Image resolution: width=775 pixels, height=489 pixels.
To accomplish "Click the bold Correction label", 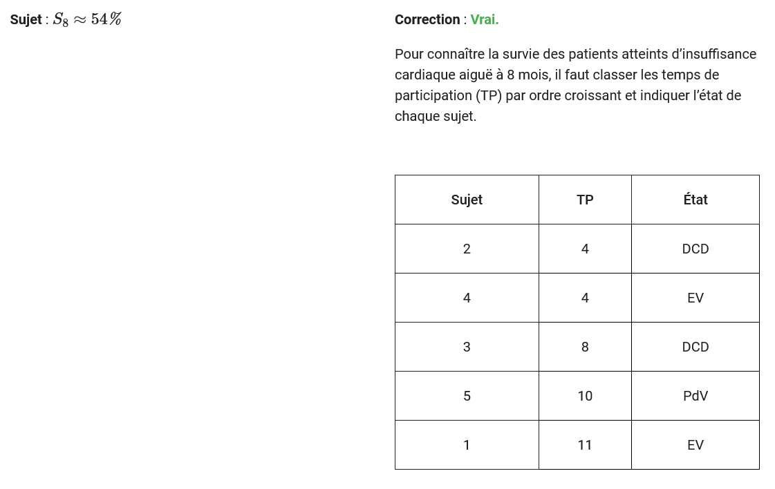I will point(427,20).
